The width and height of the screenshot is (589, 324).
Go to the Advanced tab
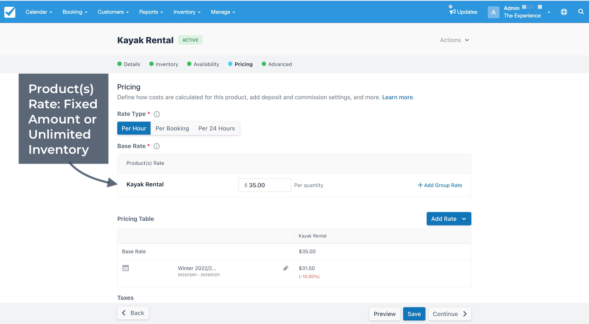(277, 64)
